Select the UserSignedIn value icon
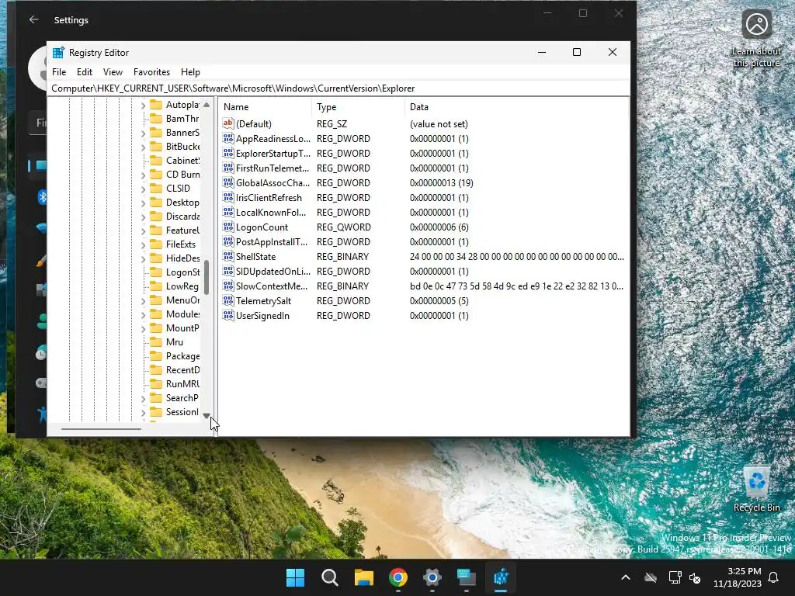Screen dimensions: 795x596 click(x=228, y=315)
